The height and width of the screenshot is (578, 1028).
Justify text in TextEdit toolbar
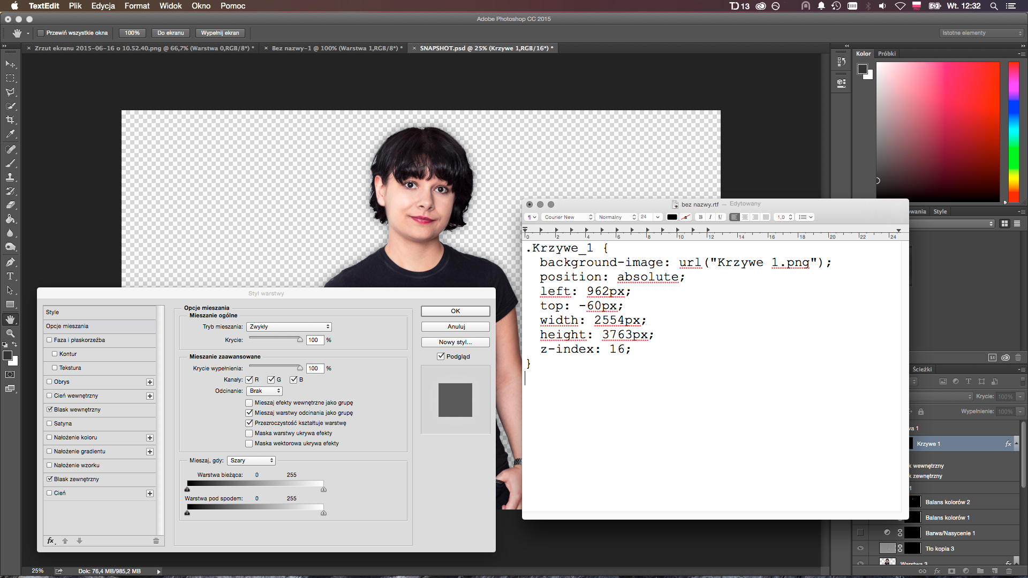click(x=766, y=217)
